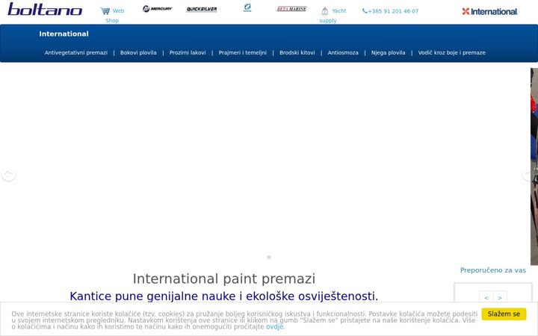Image resolution: width=538 pixels, height=336 pixels.
Task: Open Antiosmoza menu item
Action: [343, 53]
